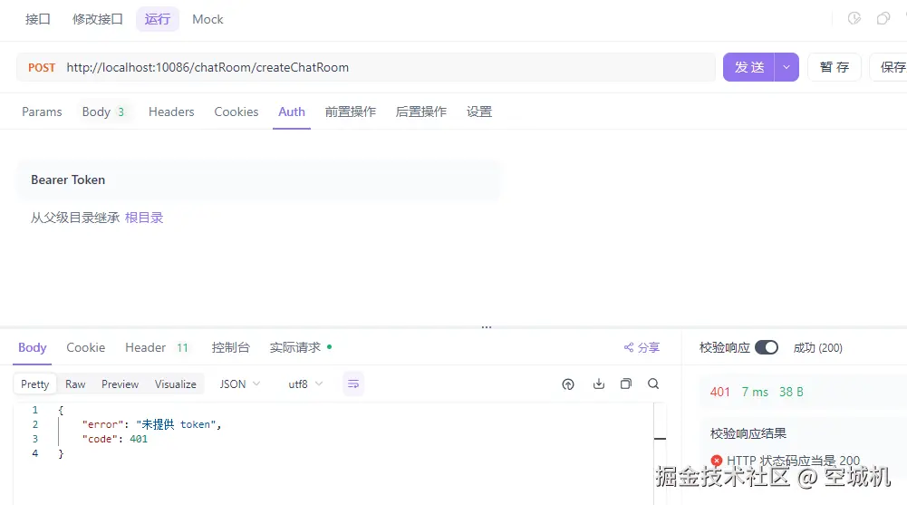
Task: Select the Preview view mode
Action: point(120,384)
